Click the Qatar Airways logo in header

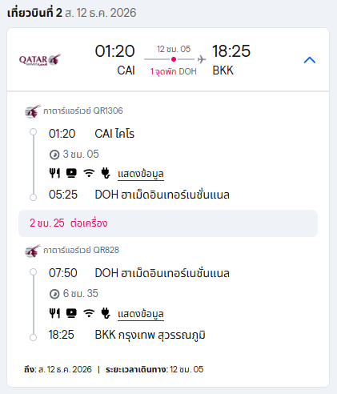click(40, 60)
